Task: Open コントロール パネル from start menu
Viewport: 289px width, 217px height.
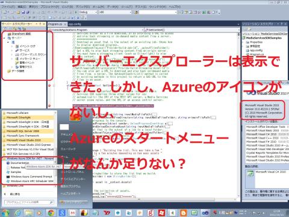Action: point(72,172)
